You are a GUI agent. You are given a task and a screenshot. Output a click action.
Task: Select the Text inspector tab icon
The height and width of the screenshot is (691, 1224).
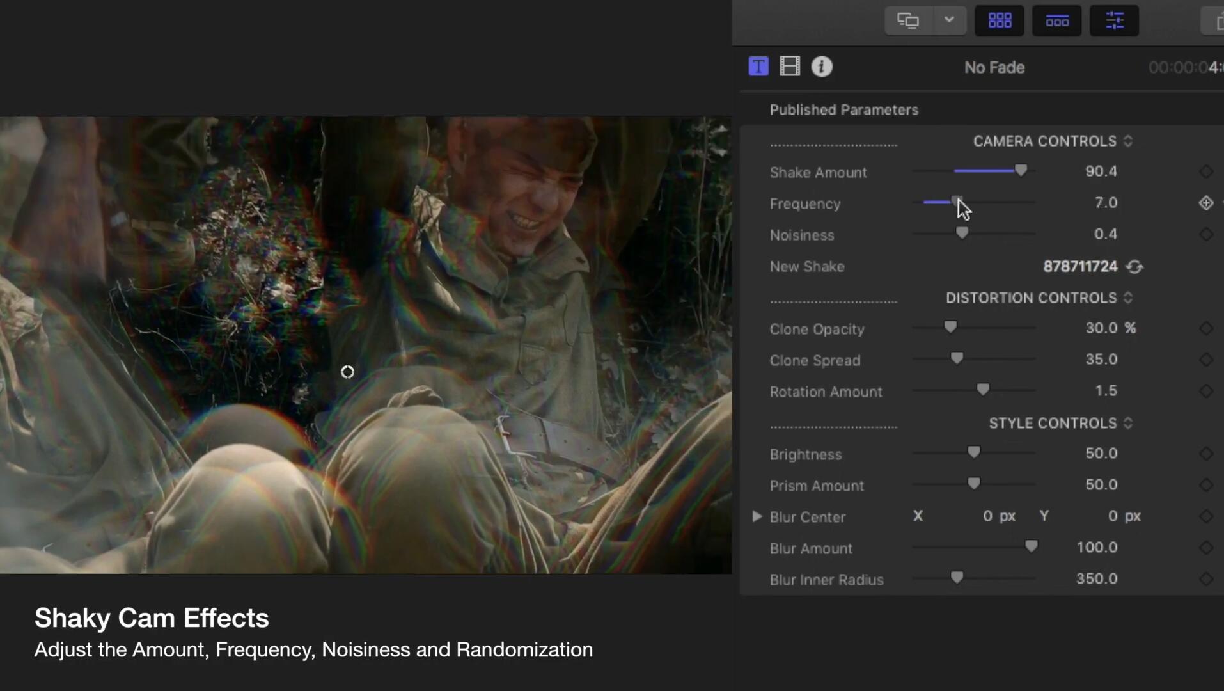point(758,65)
